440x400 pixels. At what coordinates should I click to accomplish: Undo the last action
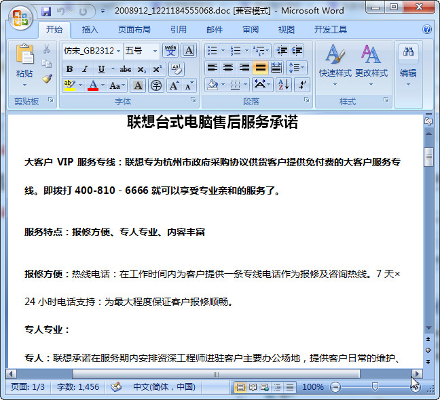(61, 12)
